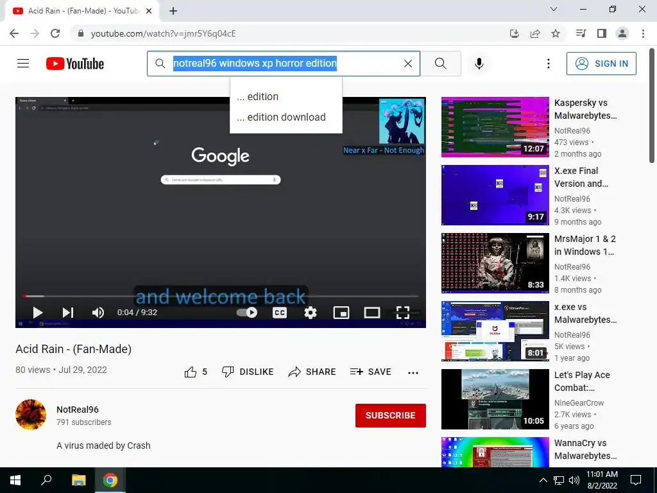Screen dimensions: 657x493
Task: Start voice search with microphone
Action: (479, 64)
